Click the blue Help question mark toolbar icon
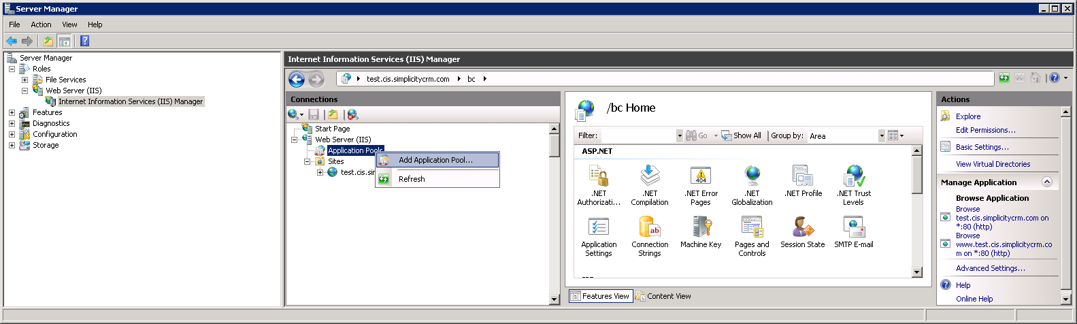This screenshot has height=324, width=1077. (84, 41)
